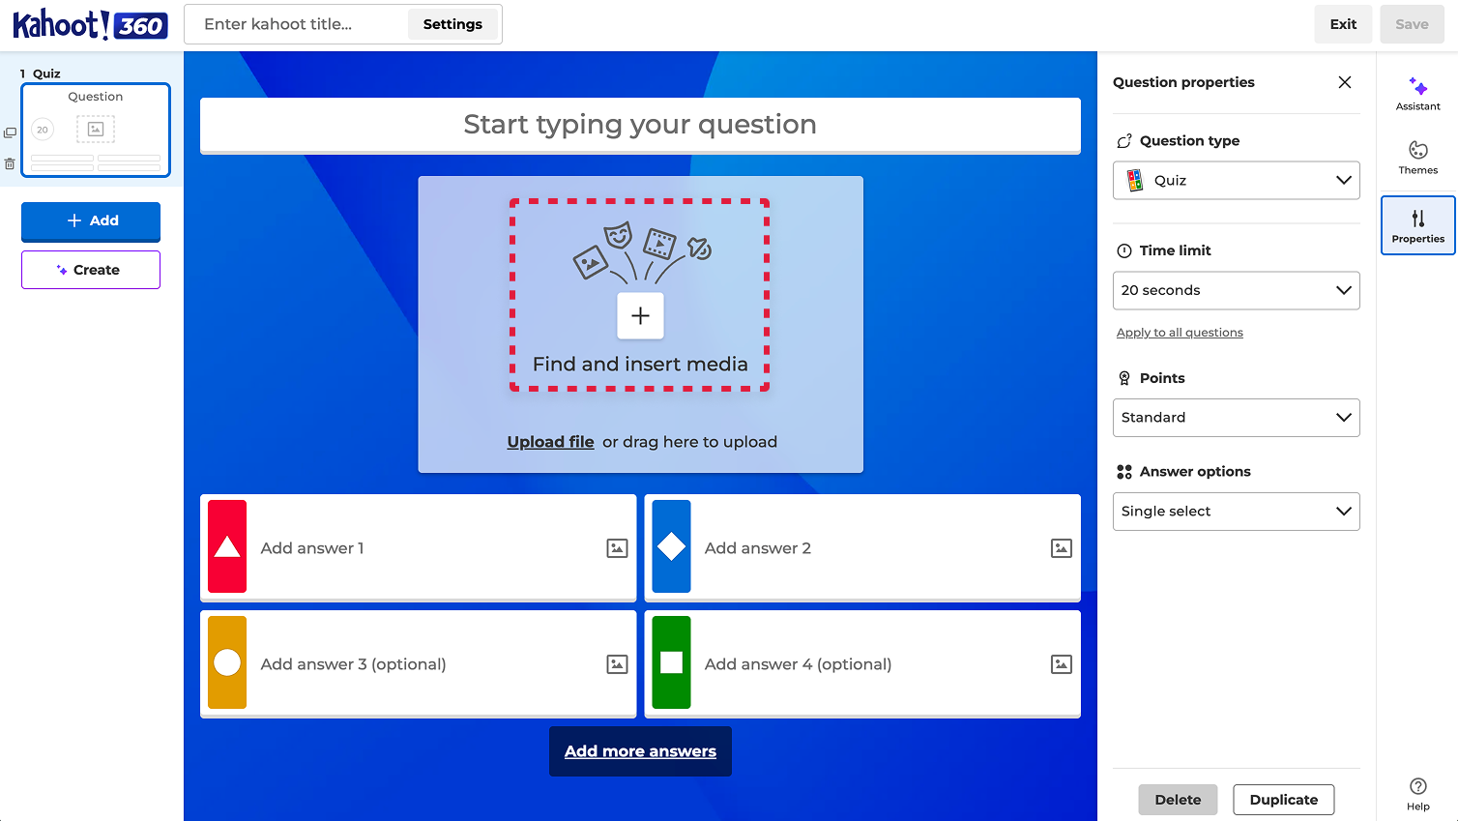Image resolution: width=1458 pixels, height=821 pixels.
Task: Add image to answer 4
Action: pyautogui.click(x=1061, y=664)
